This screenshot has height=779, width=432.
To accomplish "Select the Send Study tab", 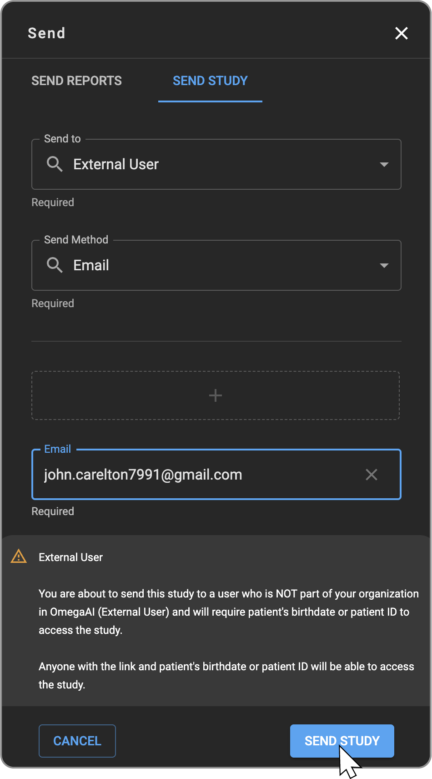I will coord(210,81).
